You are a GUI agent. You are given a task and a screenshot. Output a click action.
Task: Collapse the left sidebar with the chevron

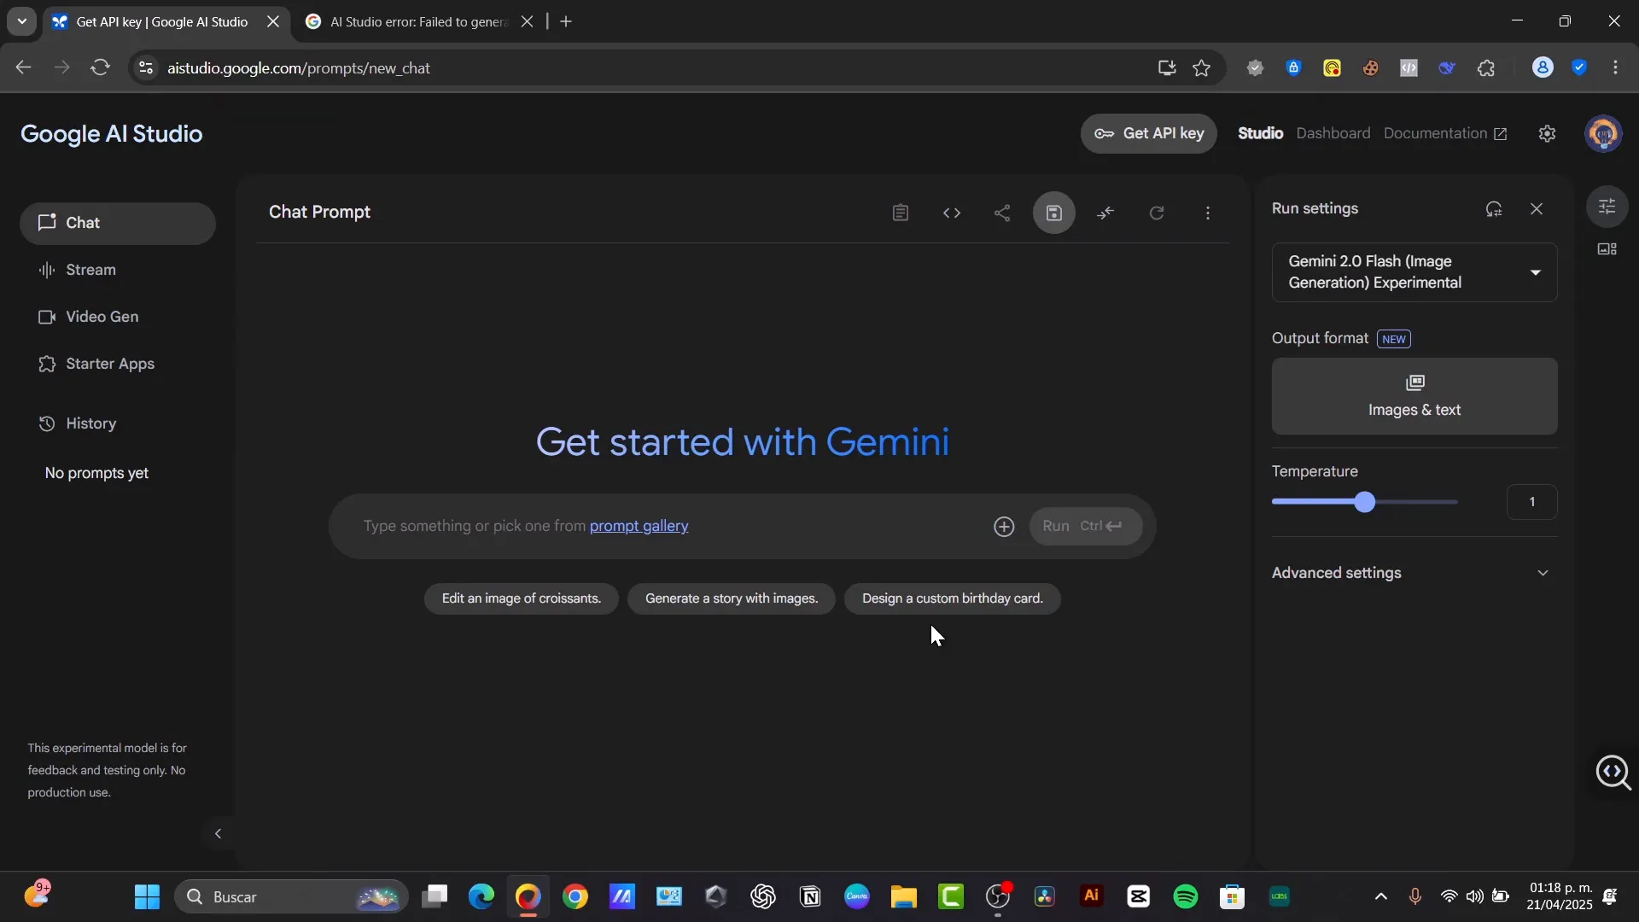(218, 833)
